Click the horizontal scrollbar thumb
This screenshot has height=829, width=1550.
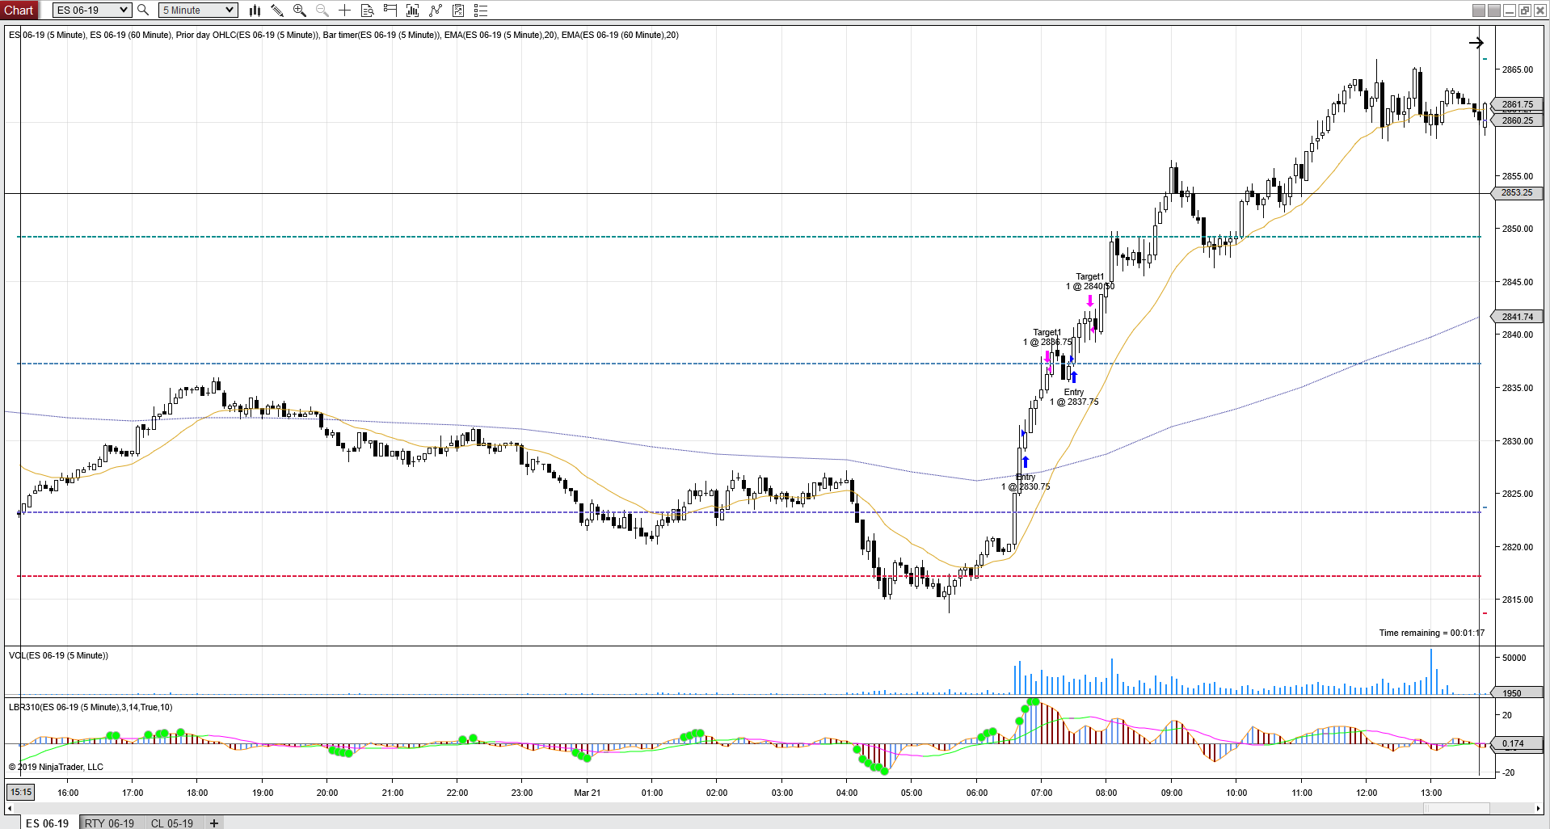[x=1456, y=808]
